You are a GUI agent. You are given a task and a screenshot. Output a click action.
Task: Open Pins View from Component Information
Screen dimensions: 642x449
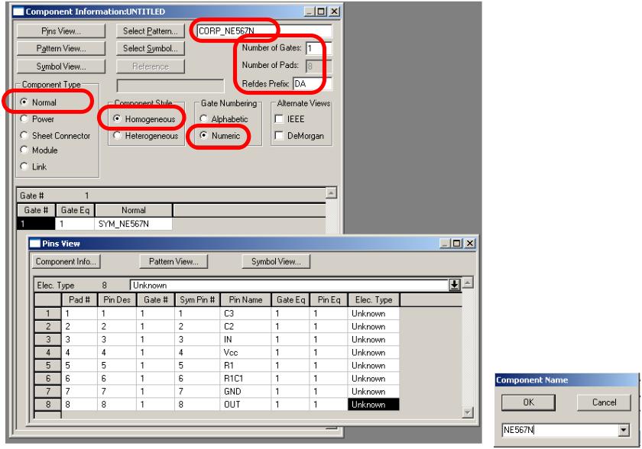pos(61,31)
